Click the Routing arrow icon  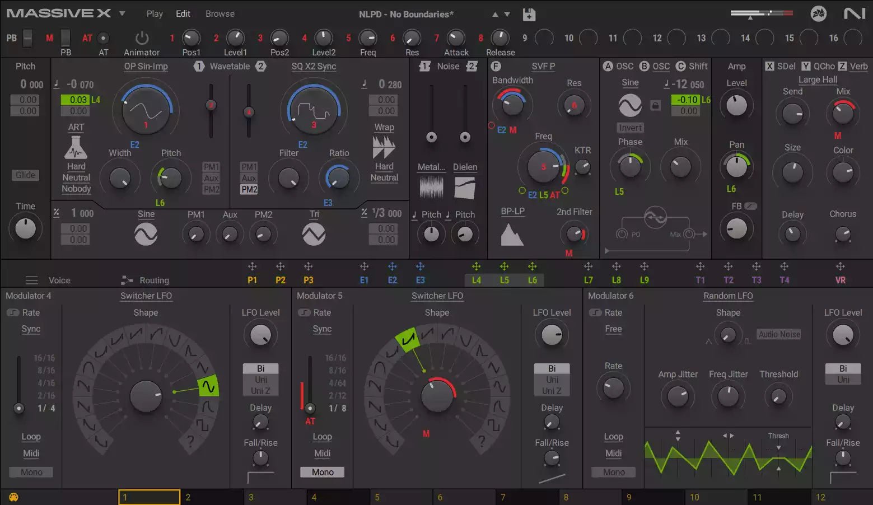[x=127, y=280]
